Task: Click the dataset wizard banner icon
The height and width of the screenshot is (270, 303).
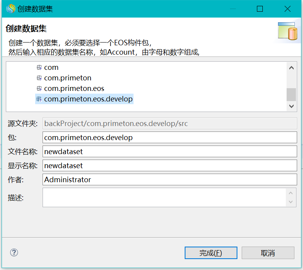Action: 288,32
